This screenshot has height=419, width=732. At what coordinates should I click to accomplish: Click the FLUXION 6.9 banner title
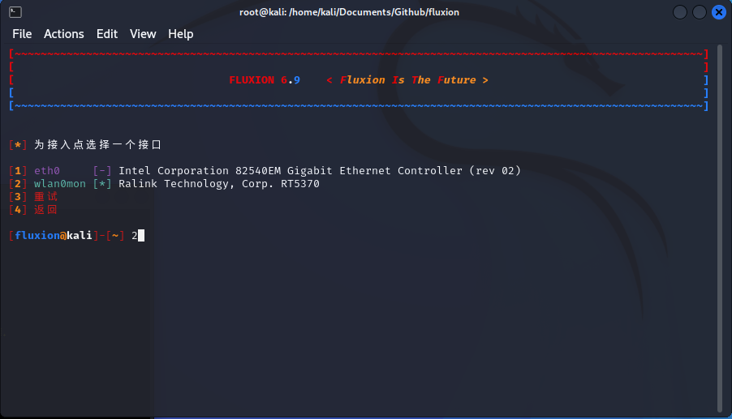(265, 80)
